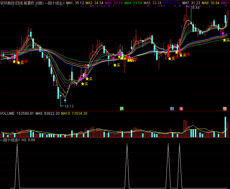Click the rightmost star 买 signal on chart
Screen dimensions: 230x189
pyautogui.click(x=225, y=40)
